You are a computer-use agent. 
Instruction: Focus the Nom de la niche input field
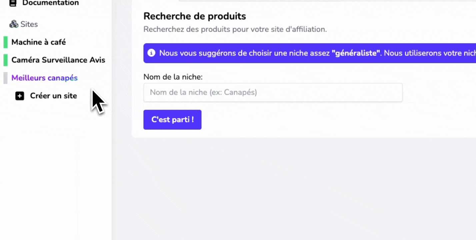click(273, 92)
